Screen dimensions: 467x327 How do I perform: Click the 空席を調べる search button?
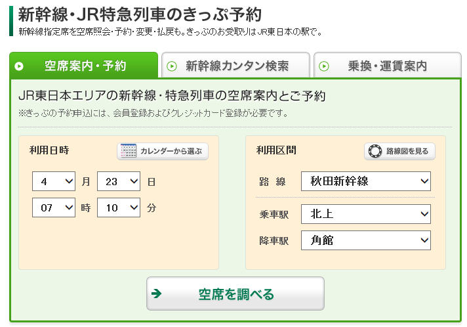(x=235, y=294)
